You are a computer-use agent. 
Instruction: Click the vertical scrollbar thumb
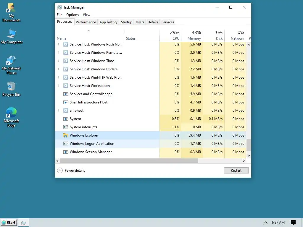click(249, 145)
